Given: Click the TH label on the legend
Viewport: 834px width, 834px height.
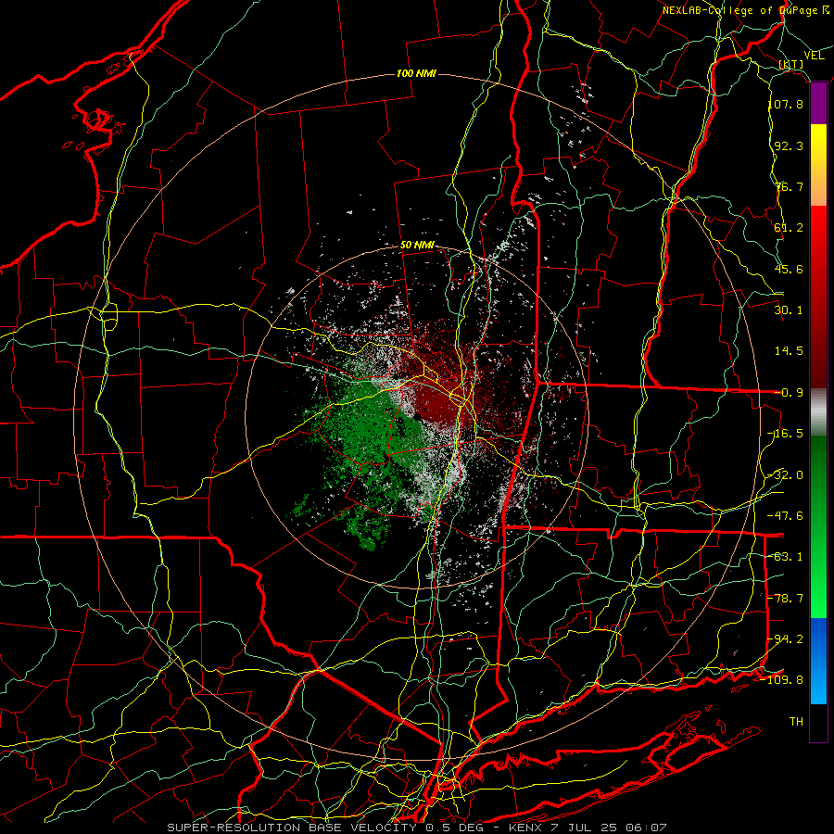Looking at the screenshot, I should [x=796, y=722].
